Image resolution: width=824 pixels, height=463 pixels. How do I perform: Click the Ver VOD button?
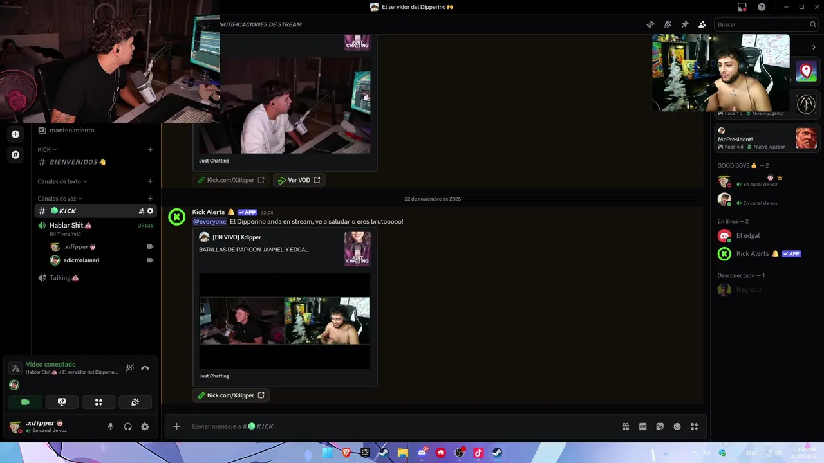tap(299, 180)
